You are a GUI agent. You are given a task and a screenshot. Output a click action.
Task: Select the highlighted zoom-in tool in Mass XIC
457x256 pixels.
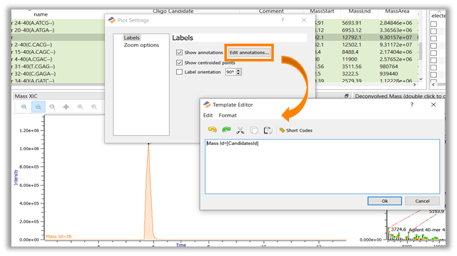pos(38,107)
